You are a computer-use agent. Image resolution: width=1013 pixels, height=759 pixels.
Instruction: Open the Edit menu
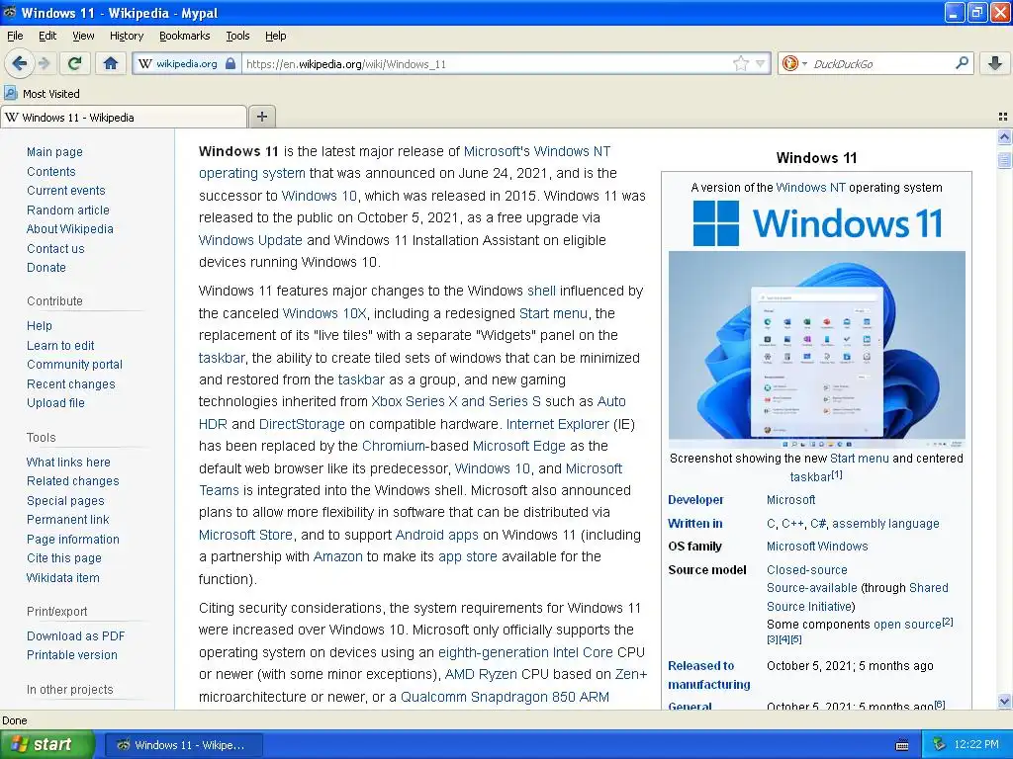coord(47,36)
